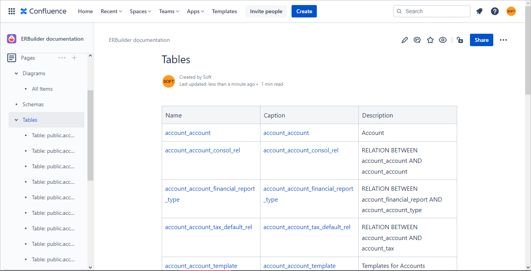Click into the Search field
Image resolution: width=531 pixels, height=271 pixels.
coord(431,11)
